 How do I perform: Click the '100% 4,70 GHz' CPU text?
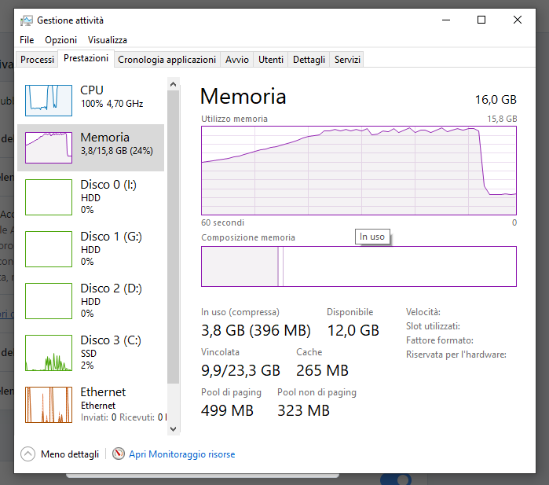click(x=112, y=104)
